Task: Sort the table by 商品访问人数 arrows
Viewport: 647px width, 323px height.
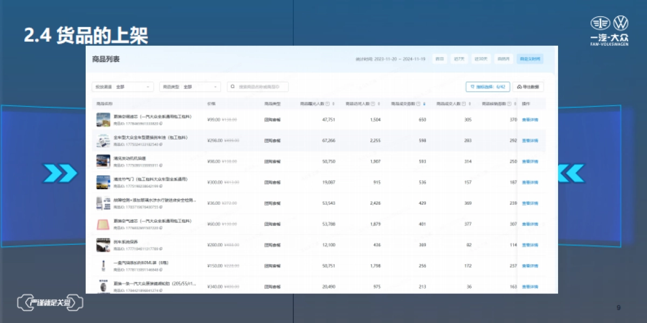Action: click(x=380, y=104)
